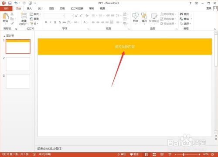Image resolution: width=218 pixels, height=157 pixels.
Task: Click the Format Painter brush icon
Action: [x=12, y=24]
